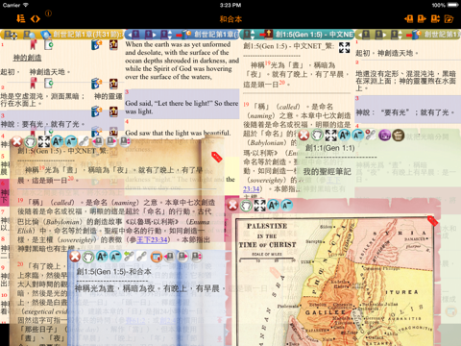The image size is (461, 346).
Task: Tap the left-arrow panel icon in top-right toolbar
Action: click(408, 19)
